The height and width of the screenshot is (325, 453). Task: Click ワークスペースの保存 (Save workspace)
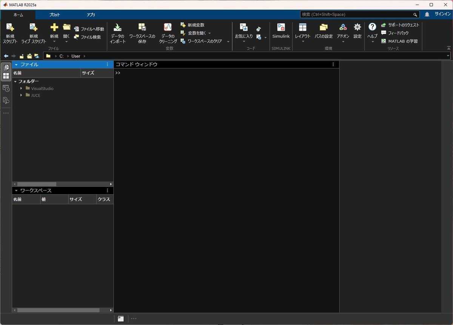(142, 33)
